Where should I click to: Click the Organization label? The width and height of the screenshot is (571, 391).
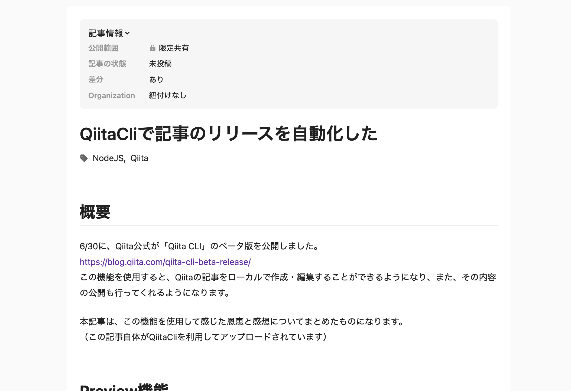coord(112,95)
